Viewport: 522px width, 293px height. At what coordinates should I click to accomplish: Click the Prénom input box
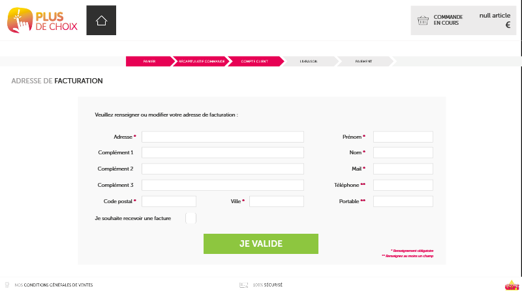[x=403, y=137]
